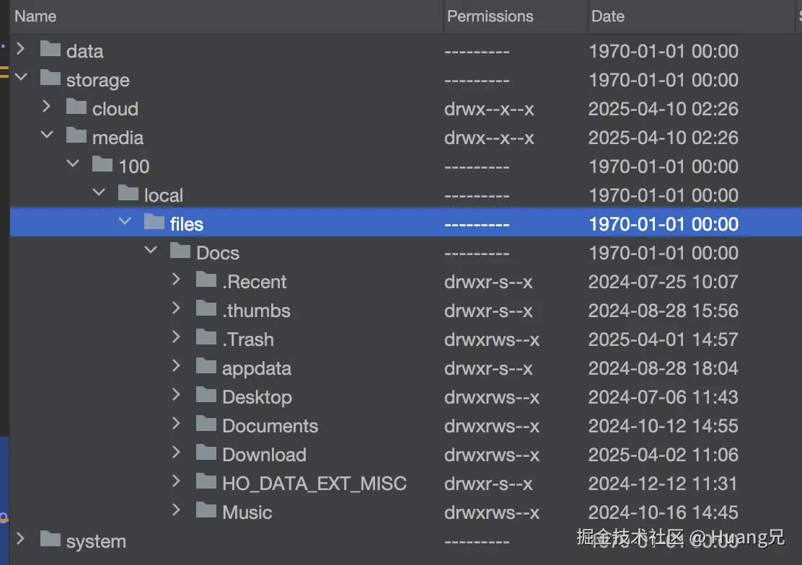
Task: Click the Docs folder icon
Action: click(180, 252)
